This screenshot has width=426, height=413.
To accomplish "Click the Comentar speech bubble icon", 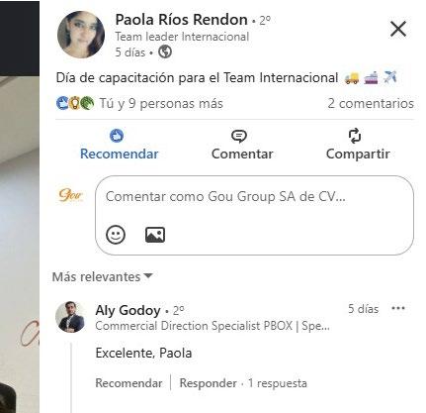I will click(239, 136).
